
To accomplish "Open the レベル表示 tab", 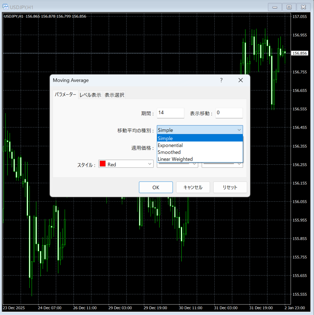I will 90,95.
